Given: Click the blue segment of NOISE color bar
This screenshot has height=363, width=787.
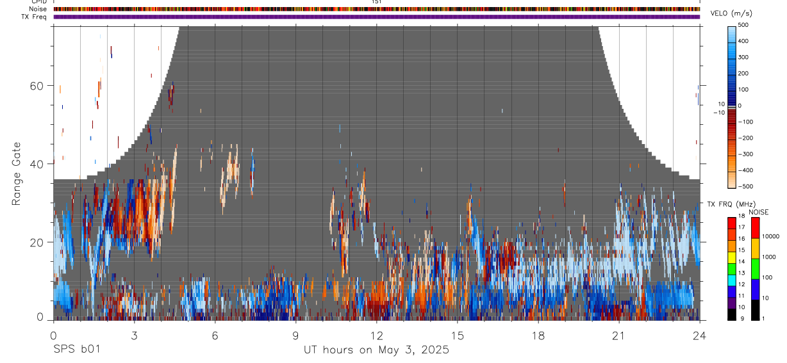Looking at the screenshot, I should pyautogui.click(x=754, y=289).
